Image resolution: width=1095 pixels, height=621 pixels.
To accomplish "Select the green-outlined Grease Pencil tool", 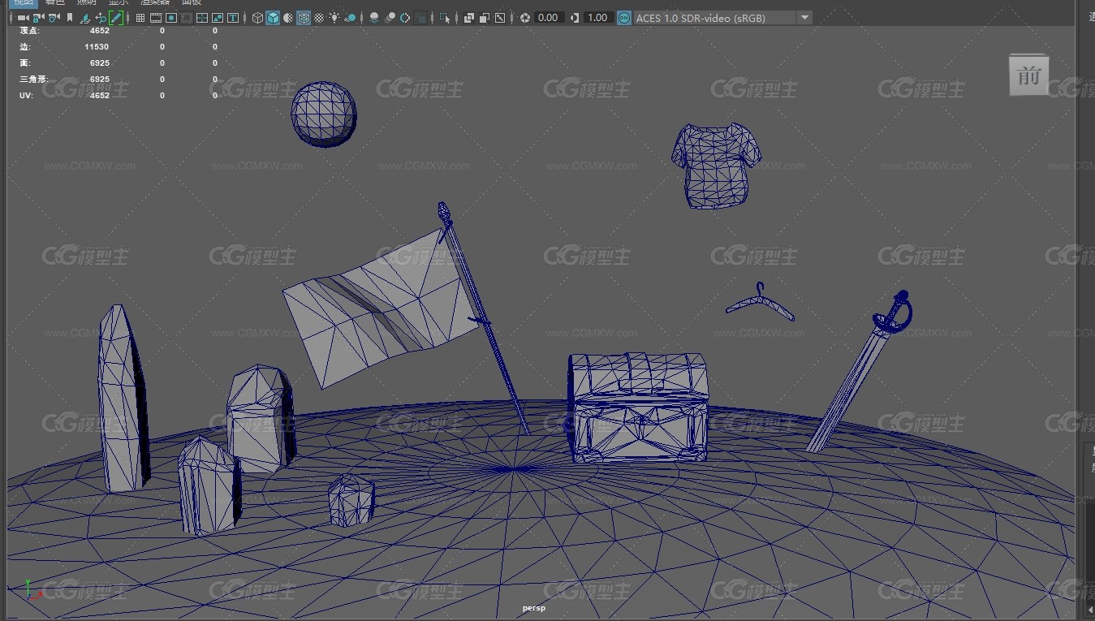I will (116, 17).
